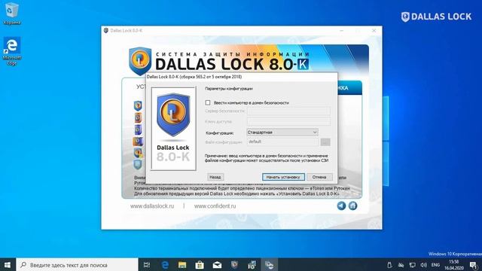
Task: Click the volume tray icon
Action: click(x=423, y=265)
